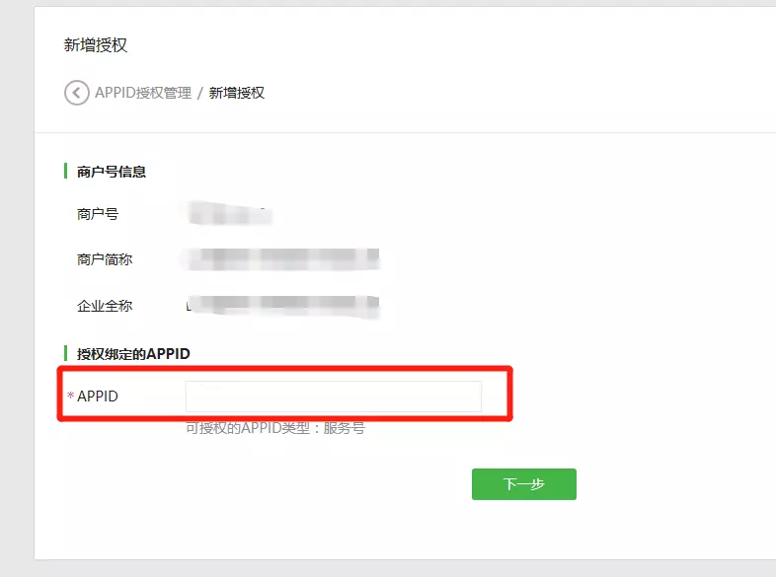
Task: Click the slash separator in the breadcrumb
Action: (200, 93)
